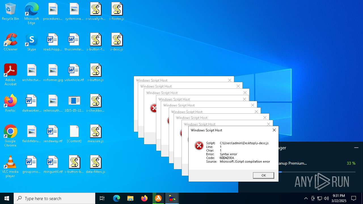
Task: Select the s-button.js script file
Action: [96, 73]
